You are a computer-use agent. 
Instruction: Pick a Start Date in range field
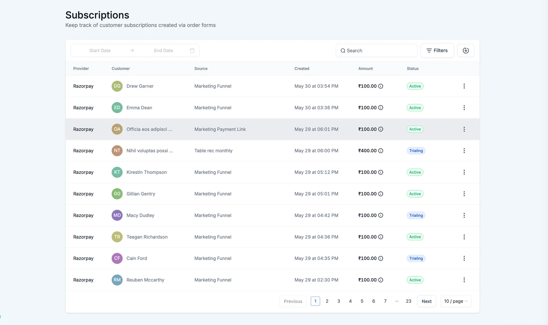[100, 50]
